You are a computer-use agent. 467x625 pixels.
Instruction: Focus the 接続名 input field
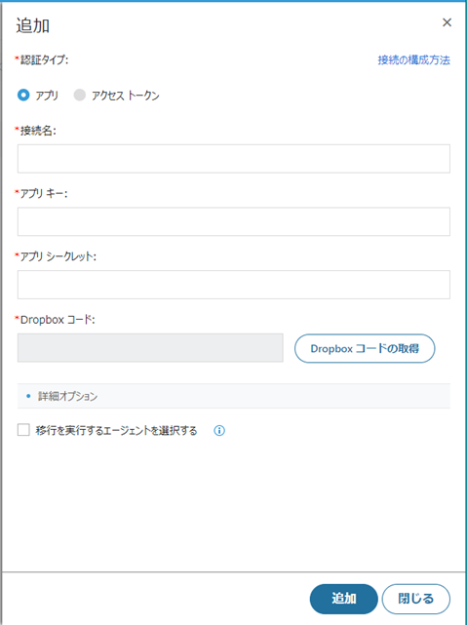pyautogui.click(x=234, y=159)
